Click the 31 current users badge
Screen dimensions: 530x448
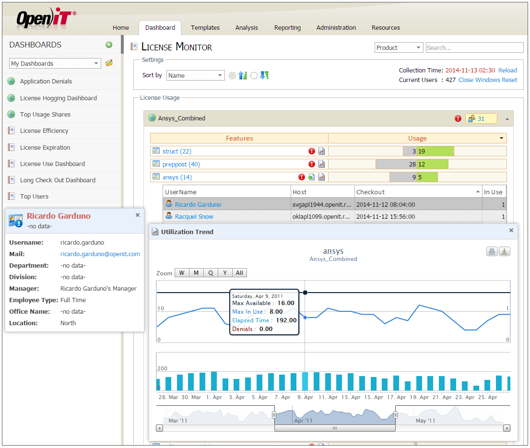pos(481,118)
